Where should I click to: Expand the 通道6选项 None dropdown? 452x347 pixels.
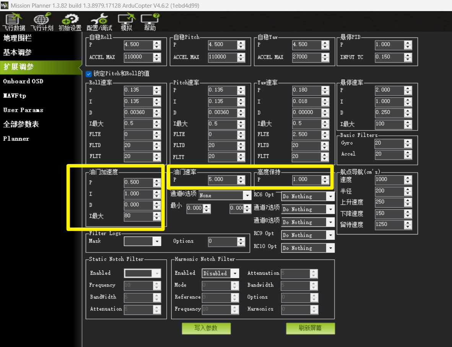(x=247, y=195)
